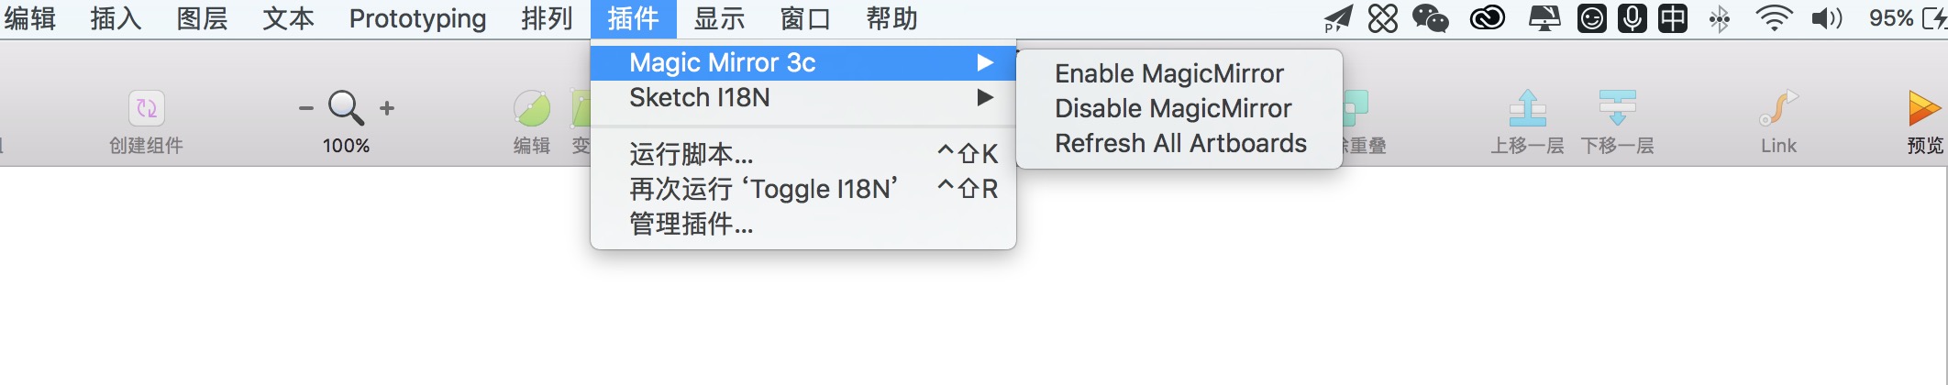Click the 创建组件 create symbol icon
Screen dimensions: 1948x385
click(x=146, y=108)
